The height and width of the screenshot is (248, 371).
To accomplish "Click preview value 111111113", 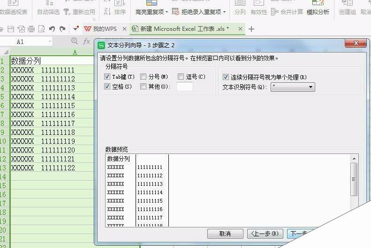I will (150, 184).
